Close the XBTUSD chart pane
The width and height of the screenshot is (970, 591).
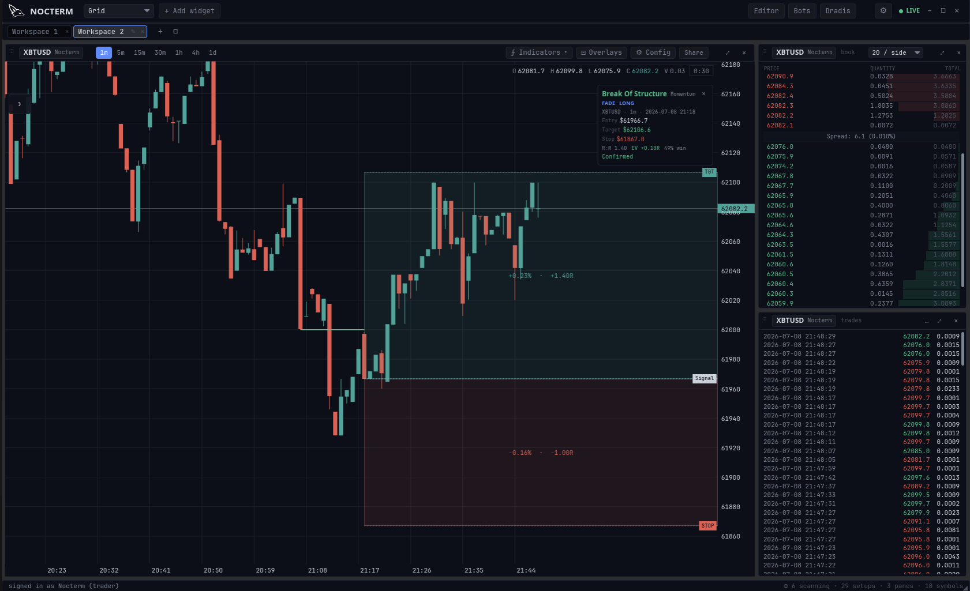[744, 52]
